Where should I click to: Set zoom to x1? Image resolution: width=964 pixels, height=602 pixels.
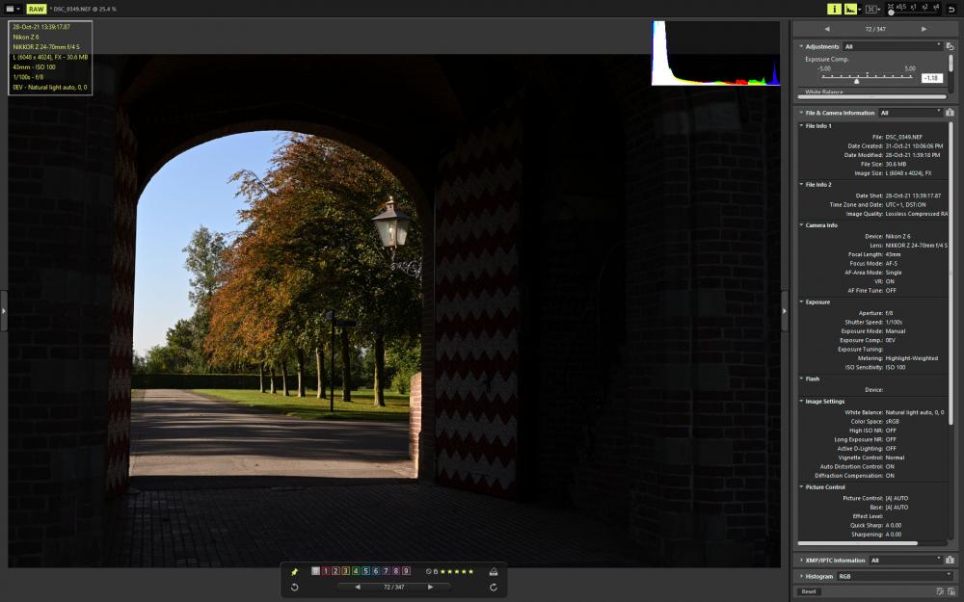click(913, 7)
